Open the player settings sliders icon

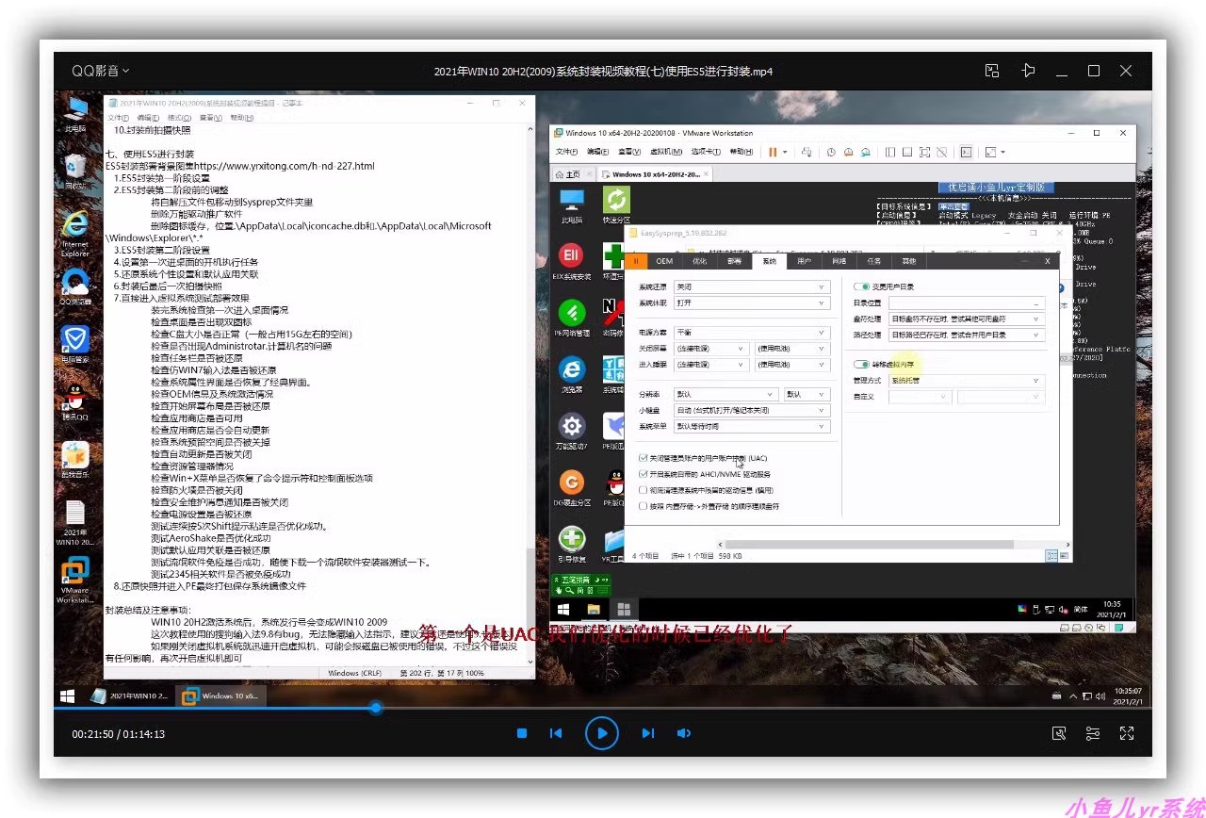tap(1093, 733)
